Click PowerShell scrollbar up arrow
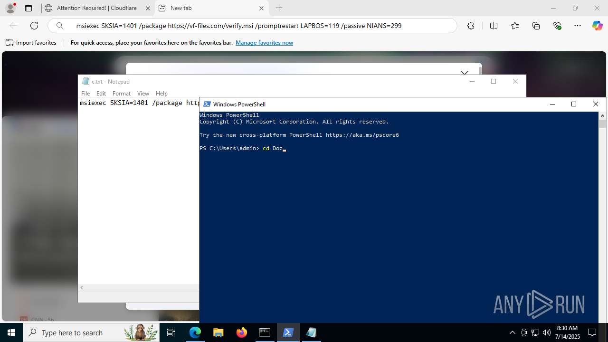Image resolution: width=608 pixels, height=342 pixels. point(603,115)
